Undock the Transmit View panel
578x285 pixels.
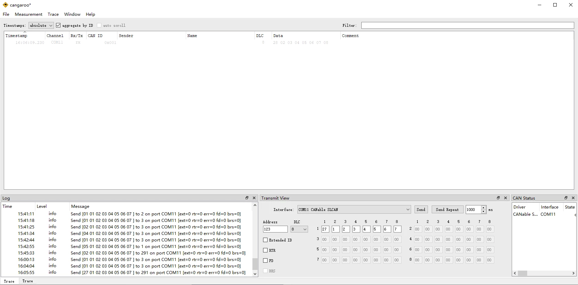498,198
